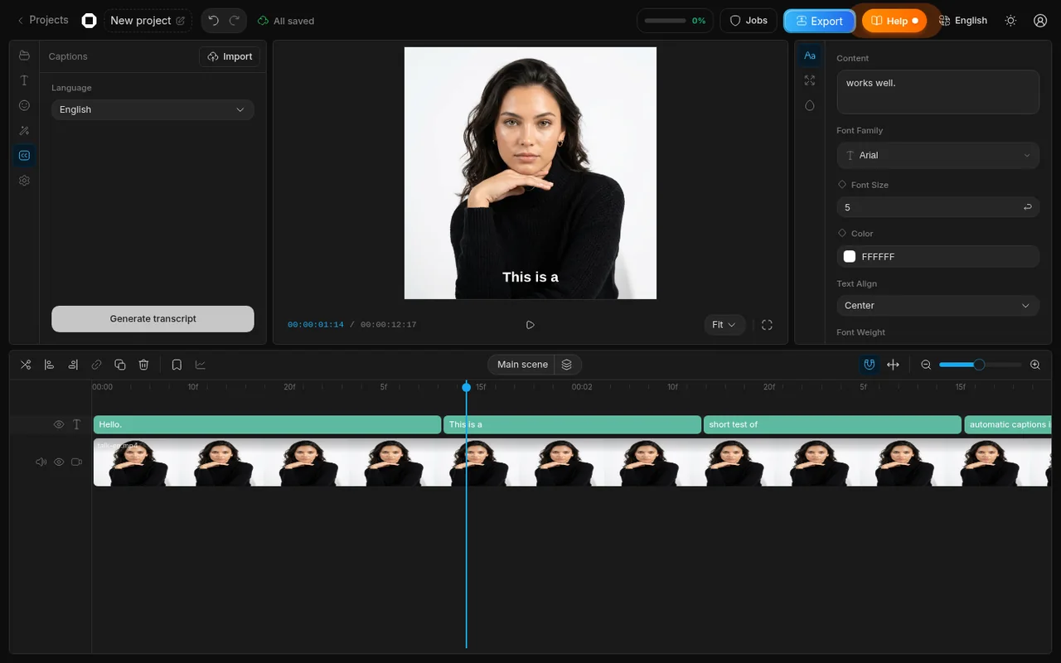Toggle Font Size keyframe diamond
1061x663 pixels.
tap(842, 185)
